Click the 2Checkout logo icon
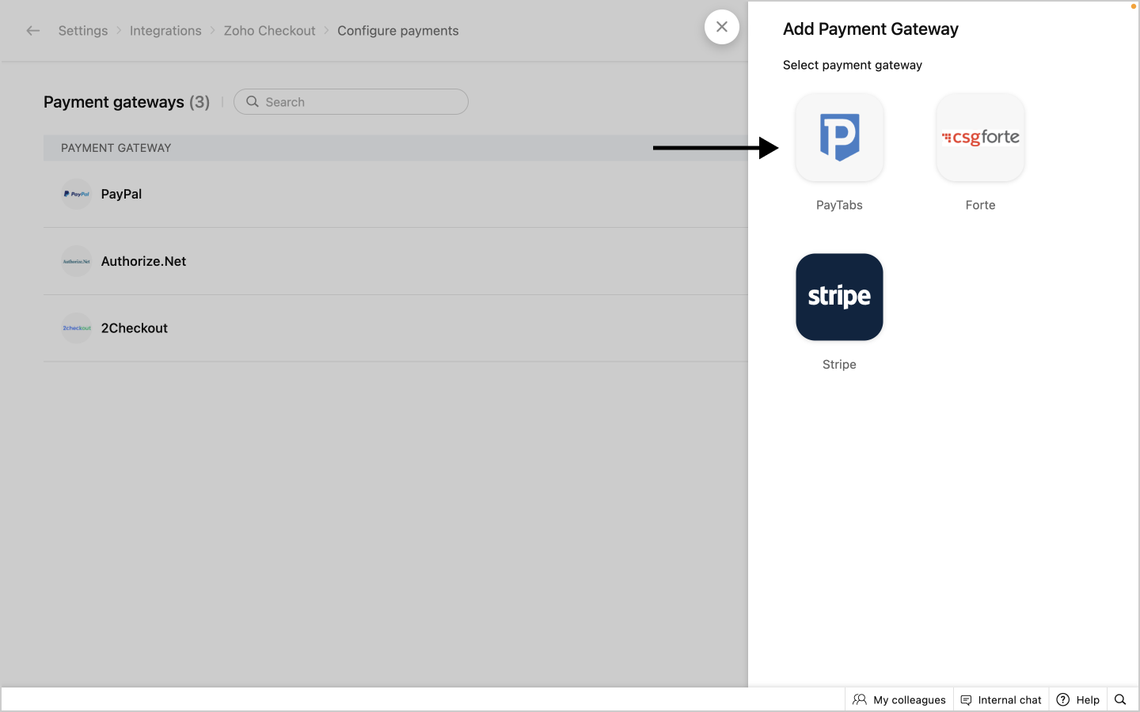 coord(77,328)
